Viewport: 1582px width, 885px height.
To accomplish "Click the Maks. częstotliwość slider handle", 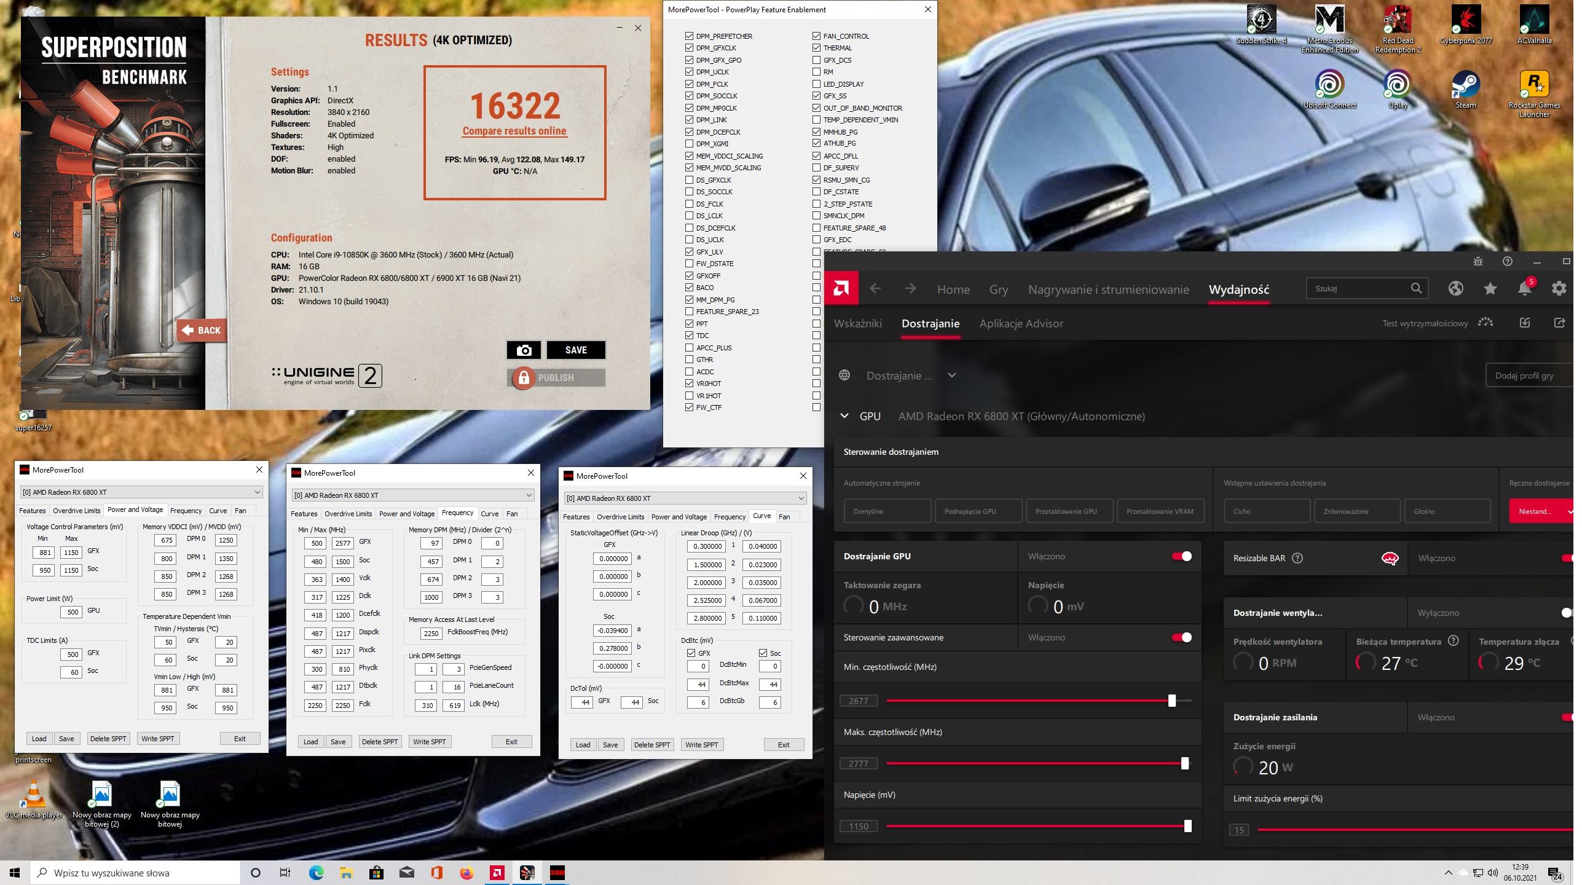I will [1184, 763].
